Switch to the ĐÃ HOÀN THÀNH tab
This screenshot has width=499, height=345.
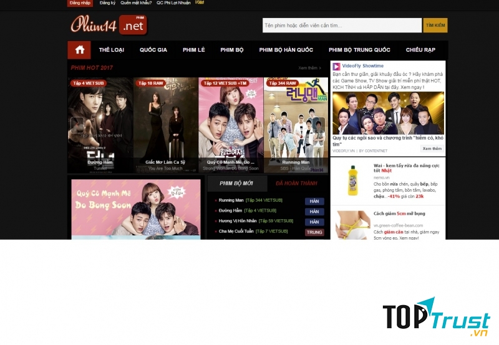click(x=296, y=183)
